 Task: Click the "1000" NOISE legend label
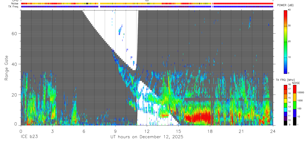[x=300, y=101]
